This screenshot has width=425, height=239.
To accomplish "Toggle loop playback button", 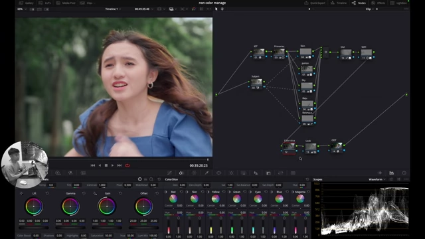I will 127,165.
